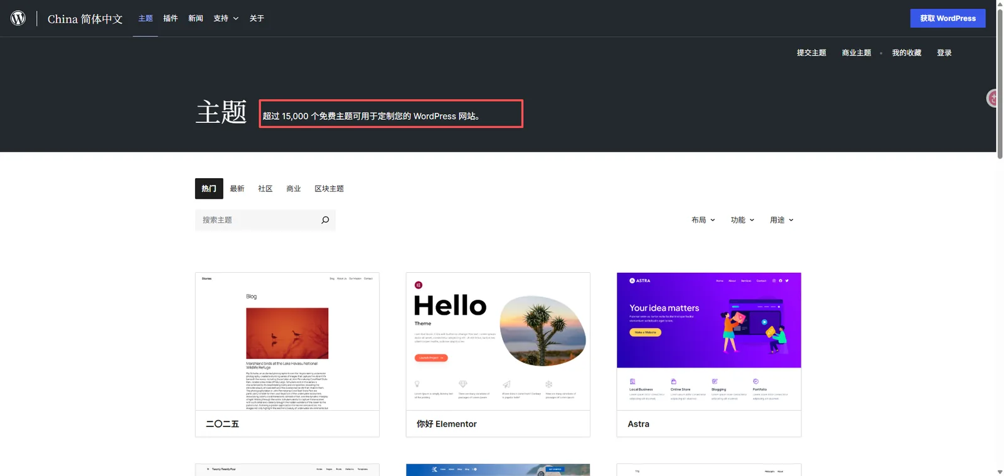Open the 你好 Elementor theme thumbnail
Image resolution: width=1004 pixels, height=476 pixels.
[x=498, y=342]
